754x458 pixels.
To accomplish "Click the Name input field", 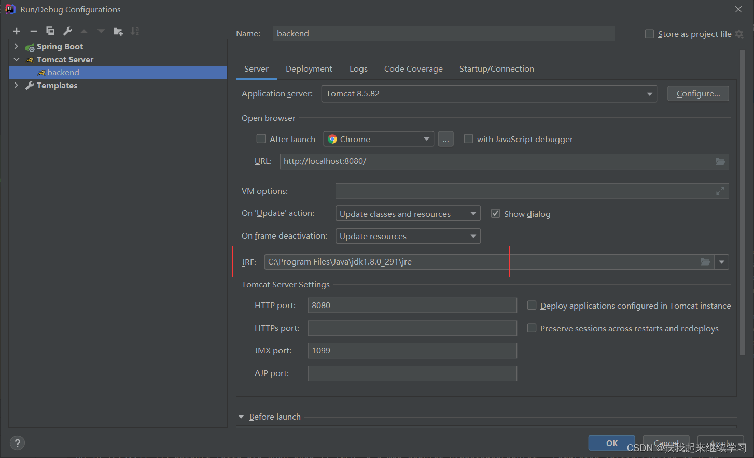I will pos(443,34).
